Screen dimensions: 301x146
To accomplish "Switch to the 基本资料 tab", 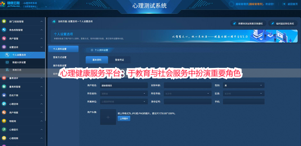I will pos(97,60).
